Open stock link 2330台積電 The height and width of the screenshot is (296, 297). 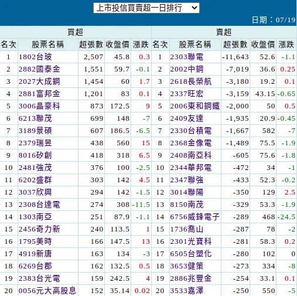191,131
